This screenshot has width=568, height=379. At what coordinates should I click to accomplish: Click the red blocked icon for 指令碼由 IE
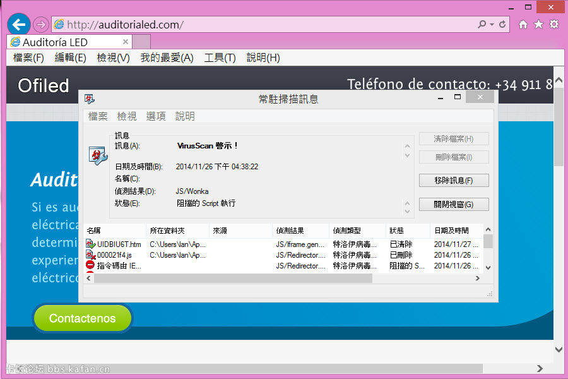coord(90,265)
